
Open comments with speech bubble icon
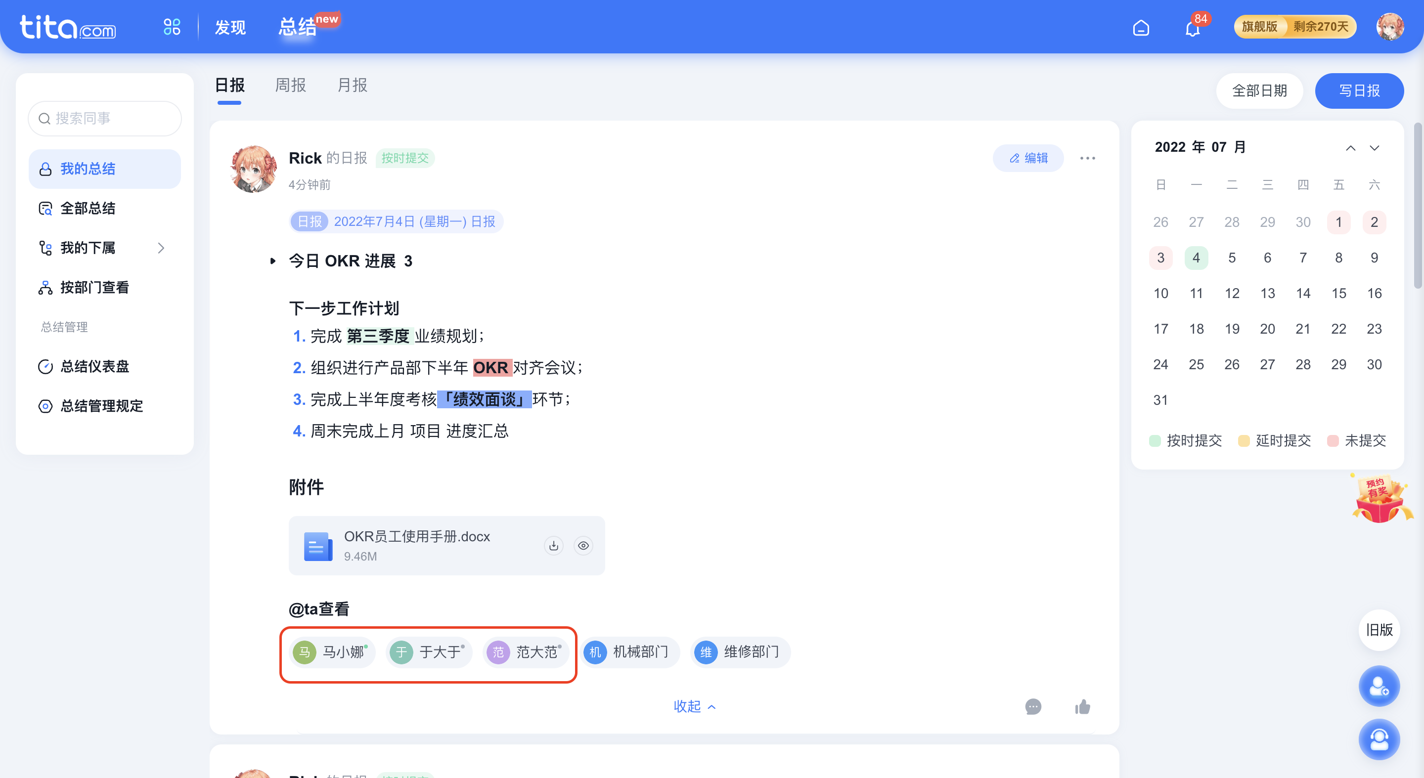point(1033,707)
